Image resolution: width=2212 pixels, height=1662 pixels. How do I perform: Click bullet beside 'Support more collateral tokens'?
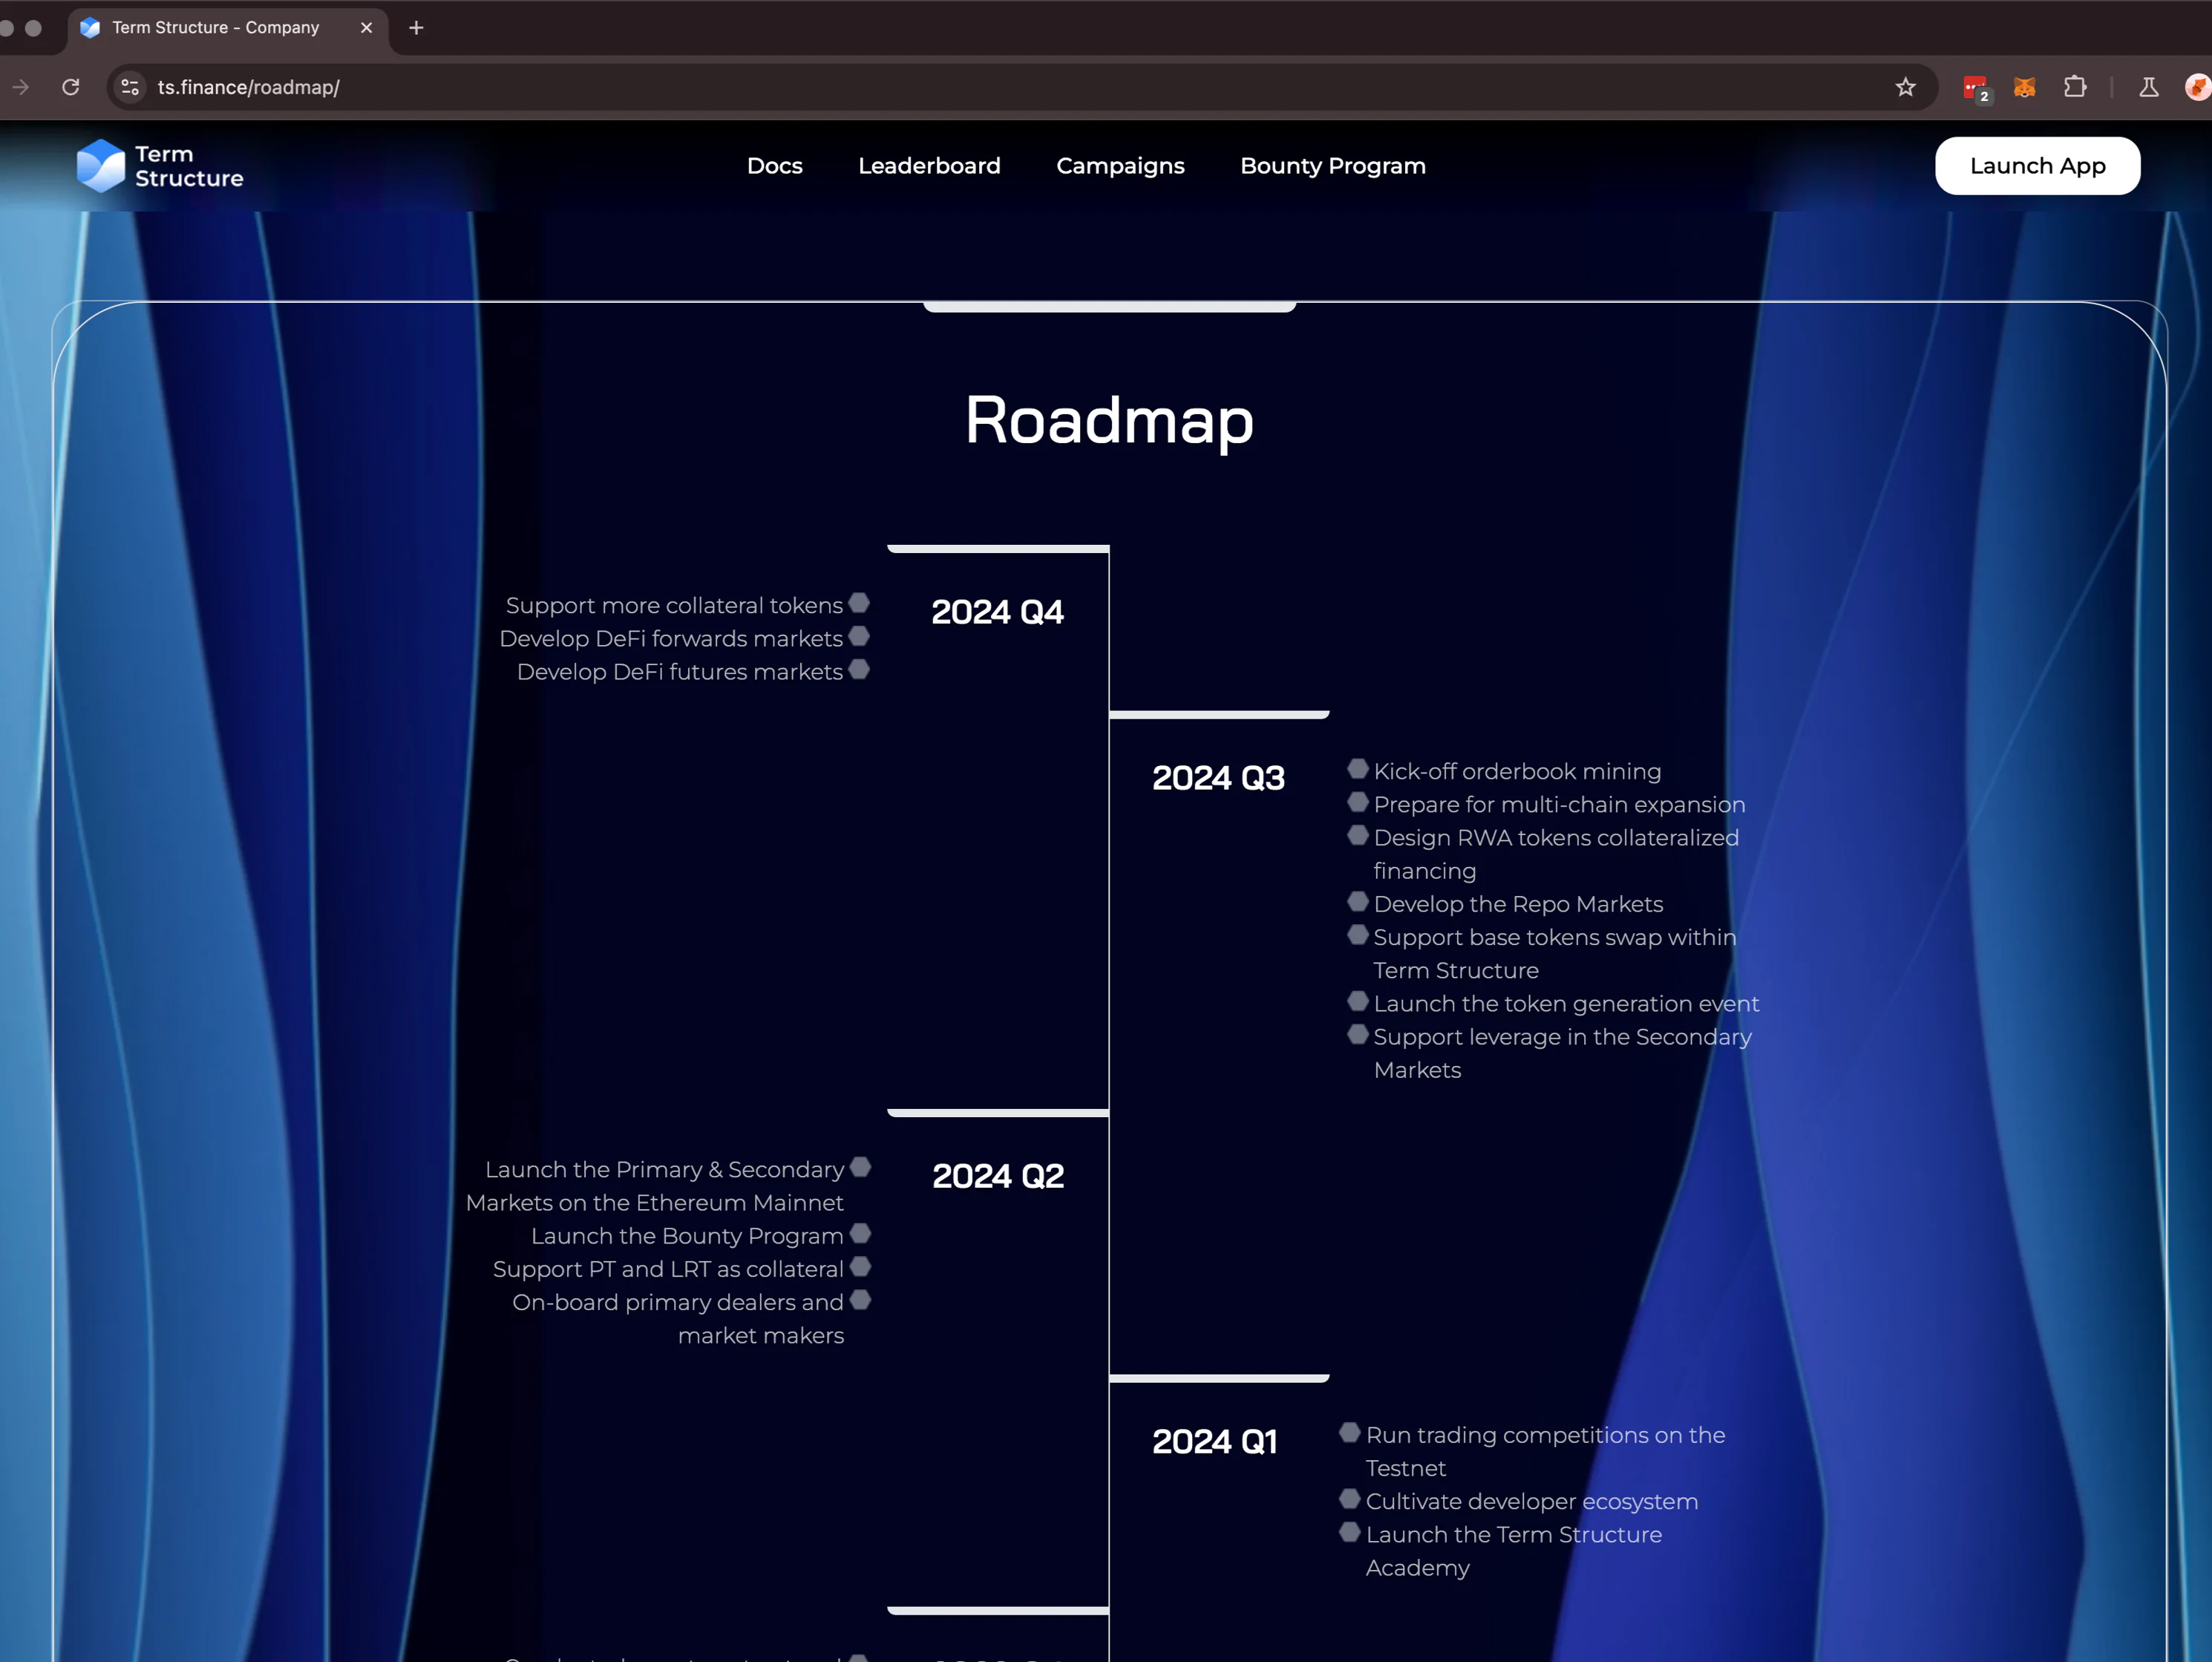pyautogui.click(x=859, y=603)
